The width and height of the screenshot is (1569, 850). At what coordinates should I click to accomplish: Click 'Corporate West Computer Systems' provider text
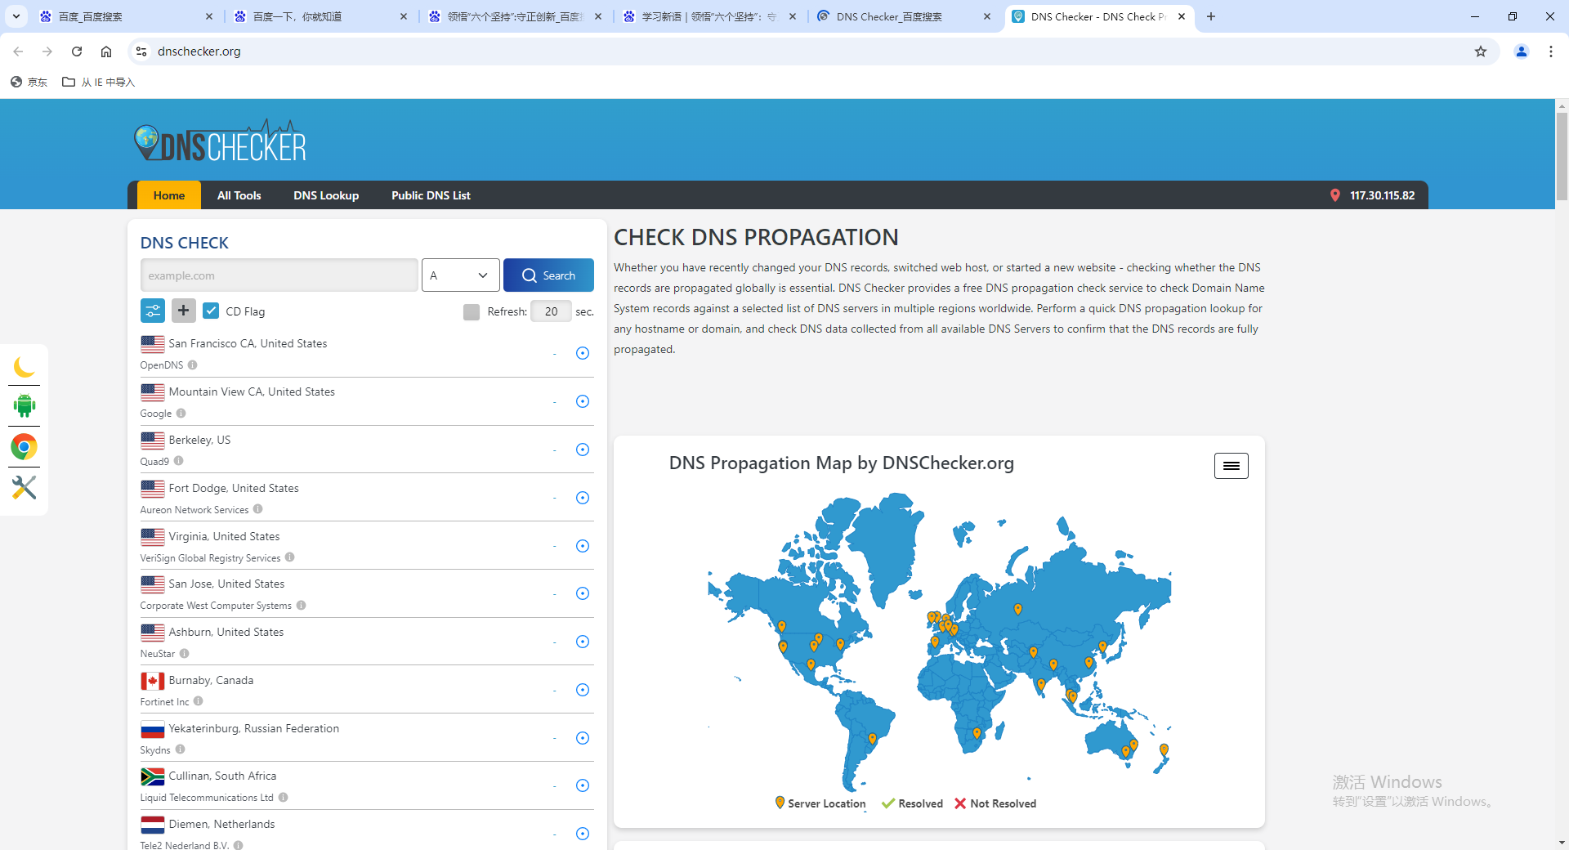[216, 606]
